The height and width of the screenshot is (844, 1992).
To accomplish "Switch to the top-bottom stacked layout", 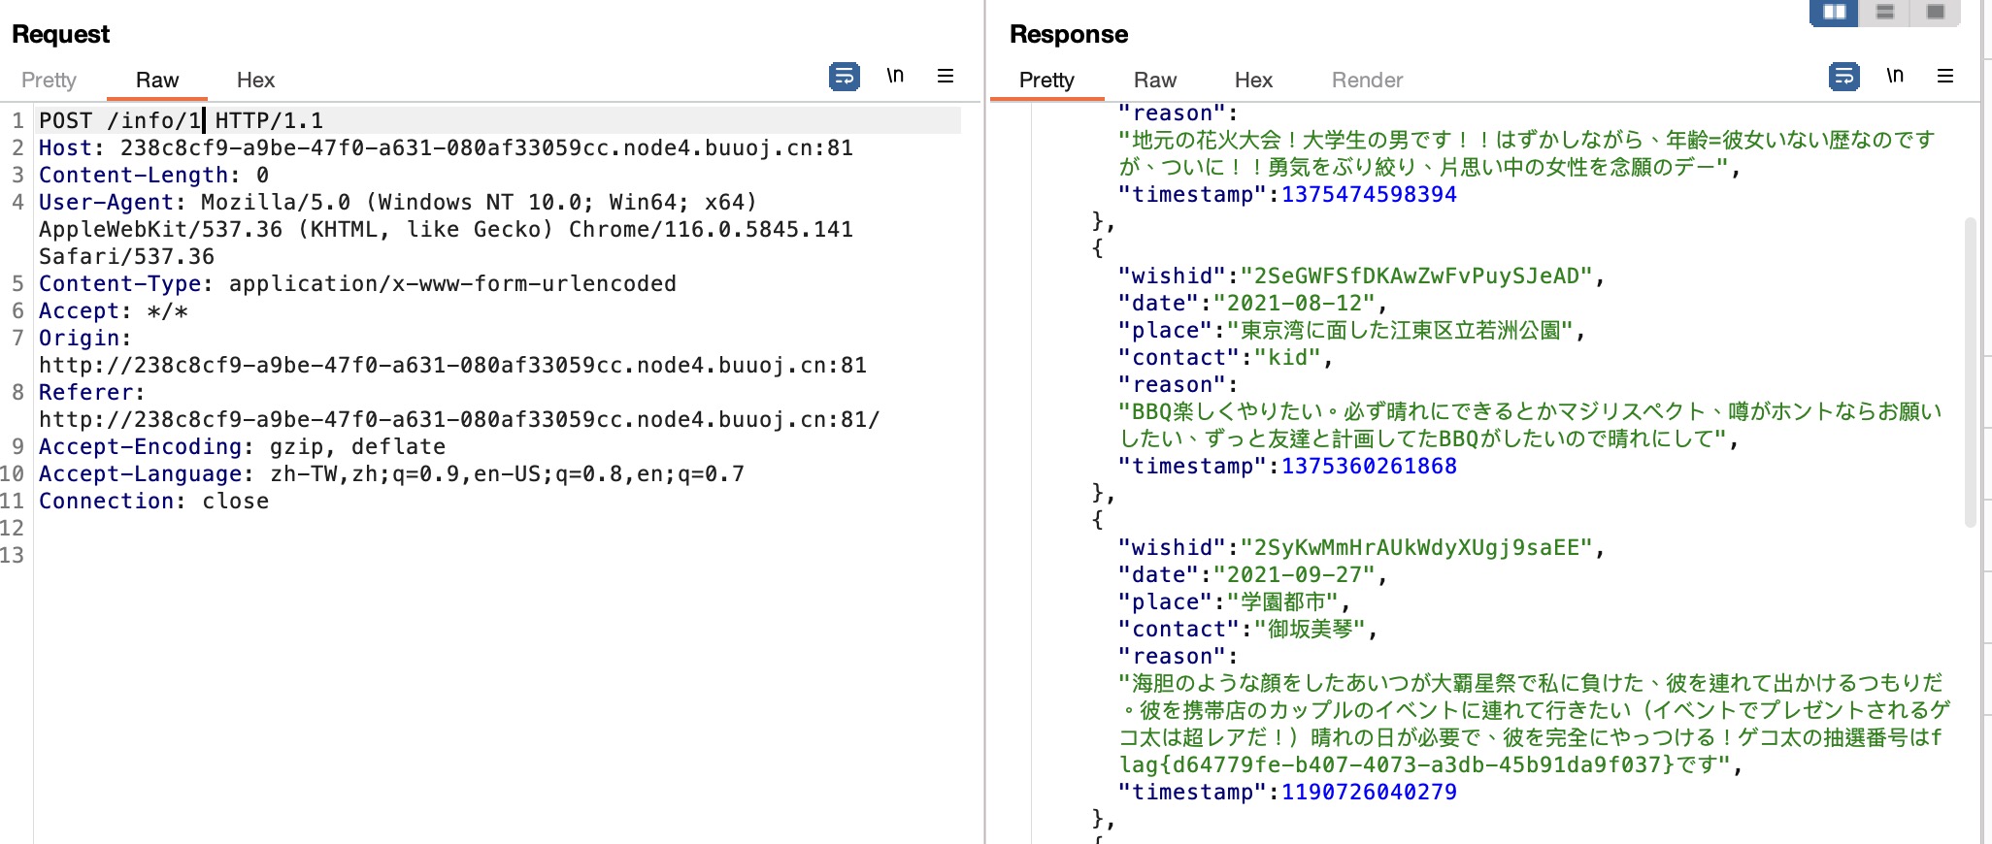I will [1884, 12].
